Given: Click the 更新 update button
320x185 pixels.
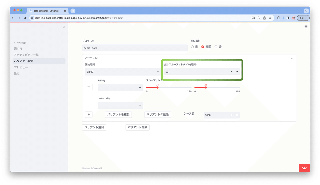Looking at the screenshot, I should click(x=303, y=18).
